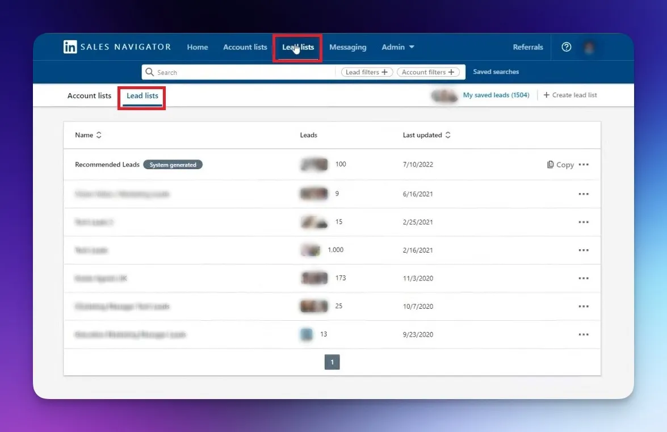Select the date 7/10/2022
This screenshot has height=432, width=667.
click(418, 165)
